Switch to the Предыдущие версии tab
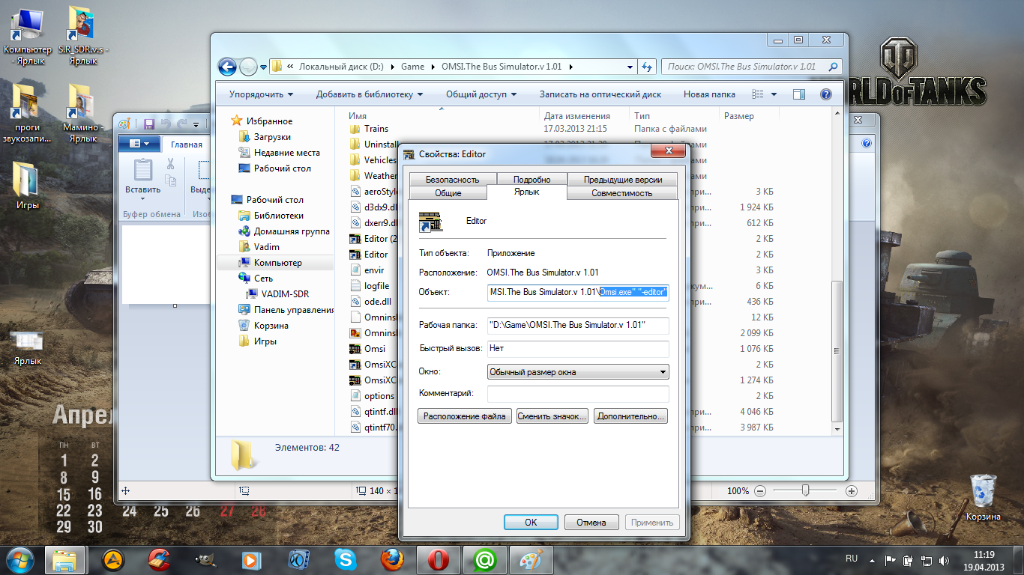 pos(622,180)
